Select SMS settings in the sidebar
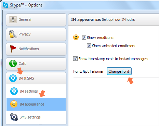Image resolution: width=159 pixels, height=126 pixels. (36, 117)
